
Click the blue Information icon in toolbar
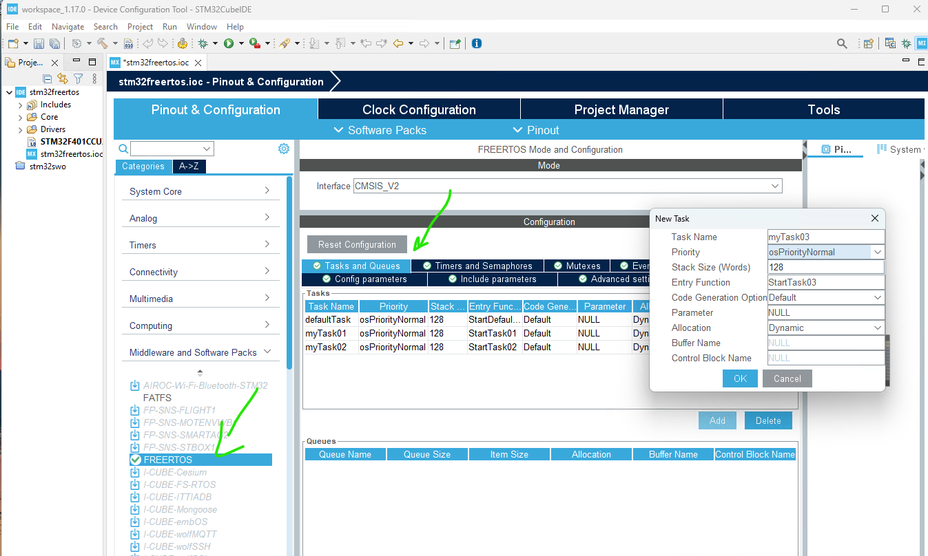point(476,43)
